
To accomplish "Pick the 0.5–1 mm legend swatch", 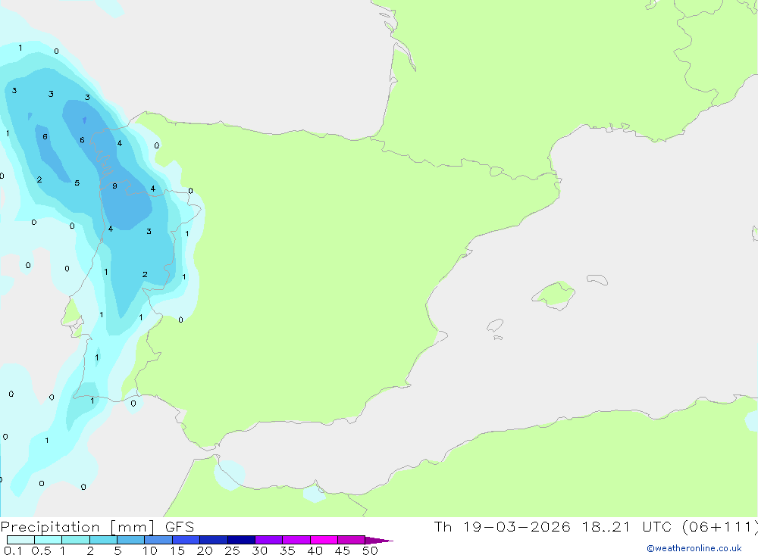I will tap(49, 540).
